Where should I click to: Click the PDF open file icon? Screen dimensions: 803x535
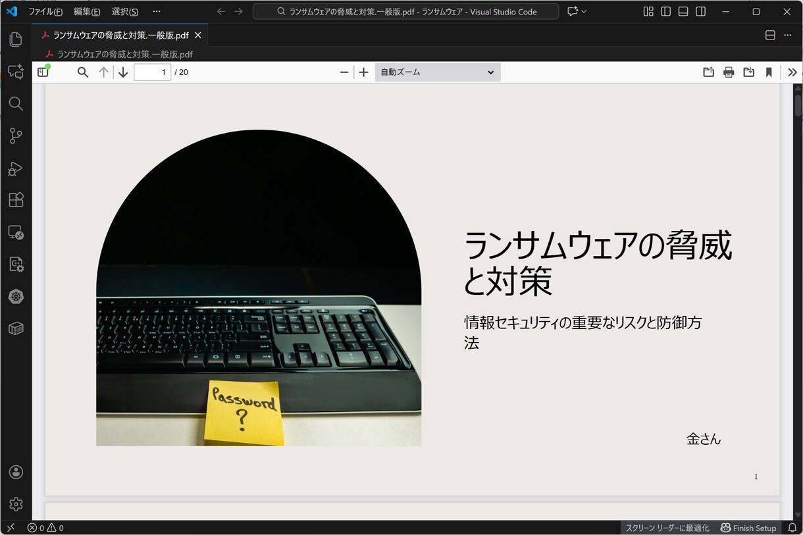(708, 72)
